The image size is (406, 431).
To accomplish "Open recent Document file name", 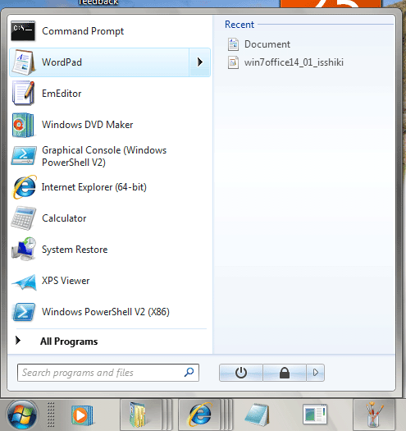I will click(x=267, y=44).
